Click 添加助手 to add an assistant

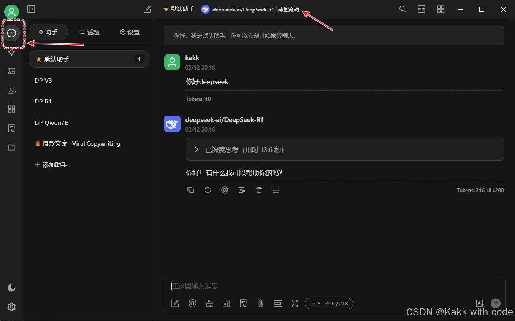click(x=51, y=165)
